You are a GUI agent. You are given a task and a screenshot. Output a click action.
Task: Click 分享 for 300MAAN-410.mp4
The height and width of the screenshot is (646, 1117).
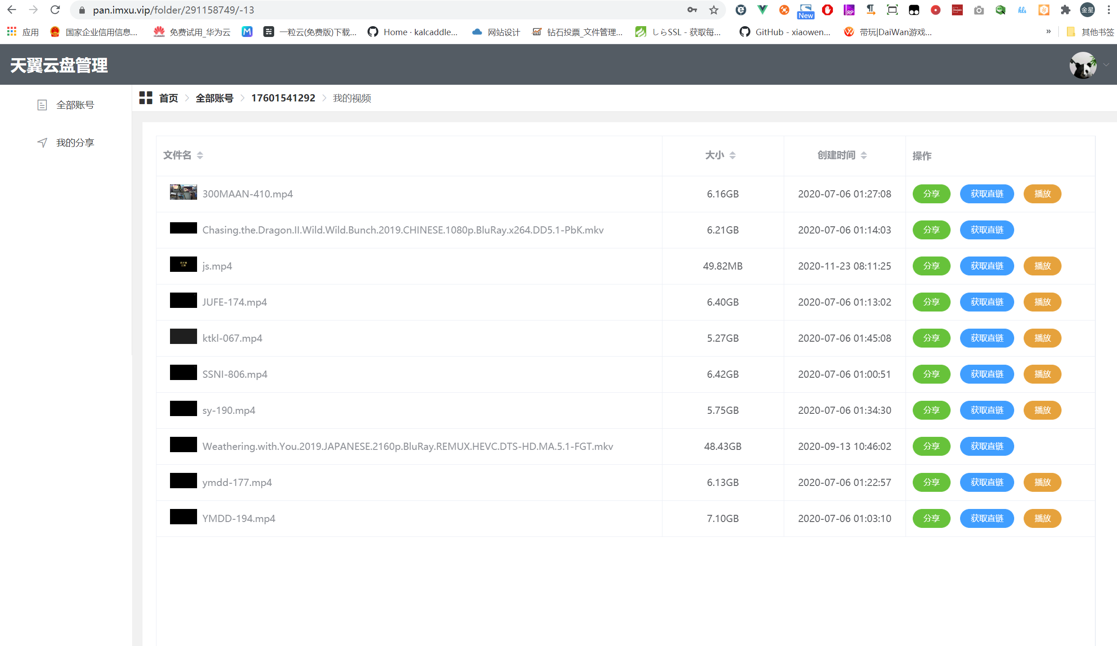tap(931, 194)
